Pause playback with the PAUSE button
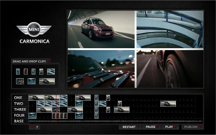This screenshot has width=216, height=135. pos(152,127)
